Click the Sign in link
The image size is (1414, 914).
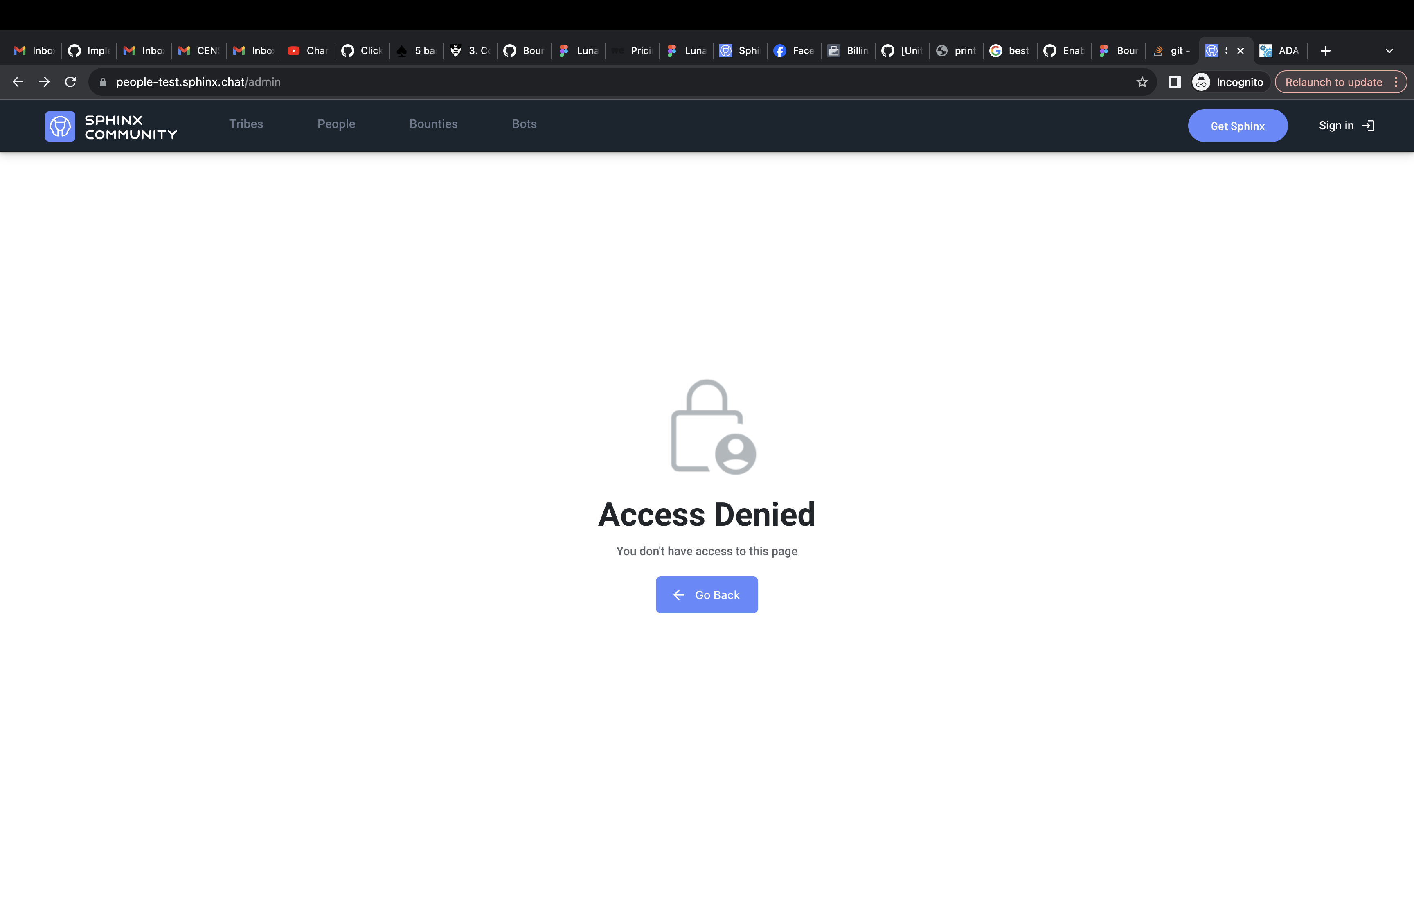[x=1345, y=125]
